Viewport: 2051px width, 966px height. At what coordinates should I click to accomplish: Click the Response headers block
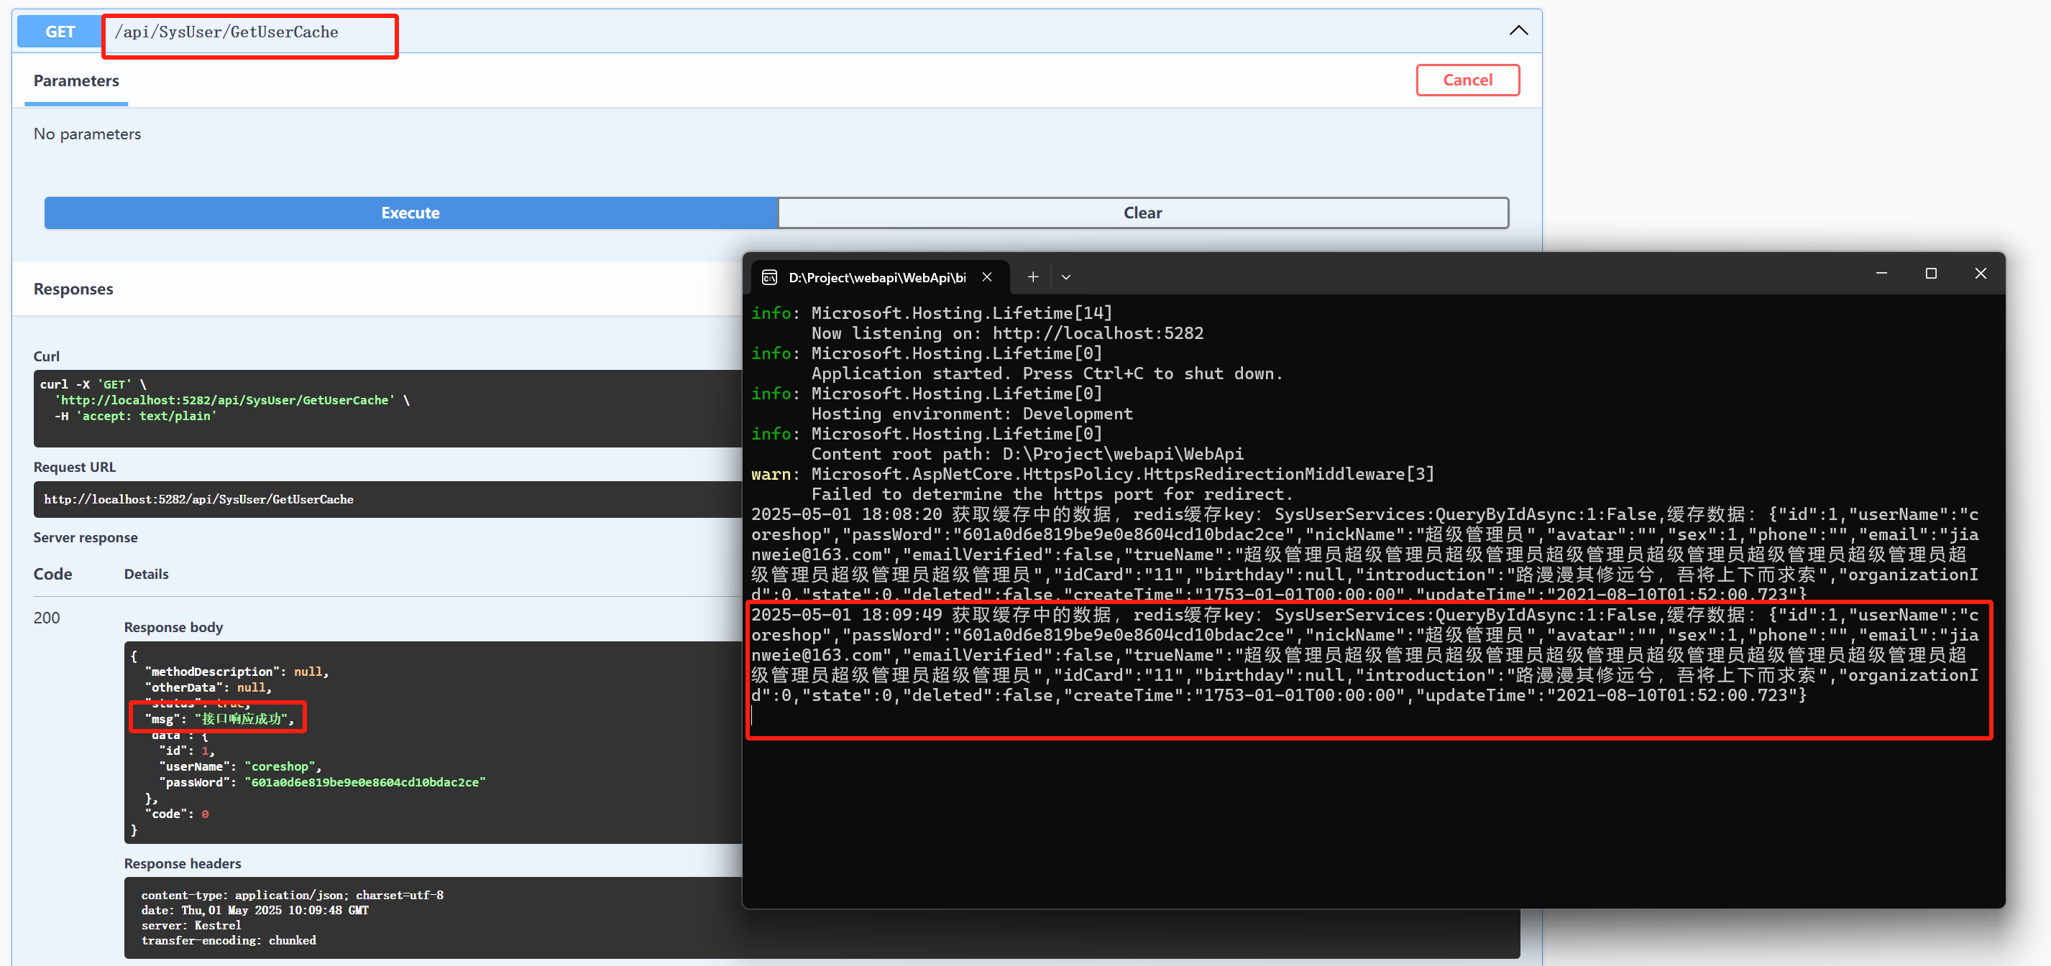430,916
